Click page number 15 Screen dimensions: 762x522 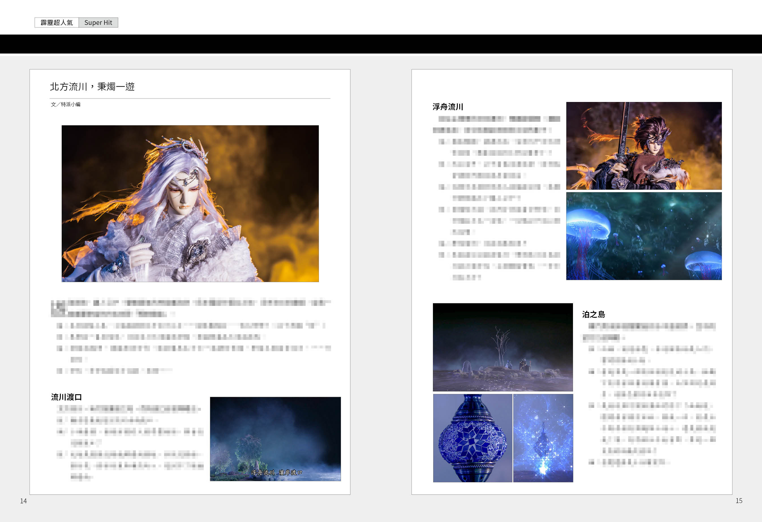pos(739,501)
